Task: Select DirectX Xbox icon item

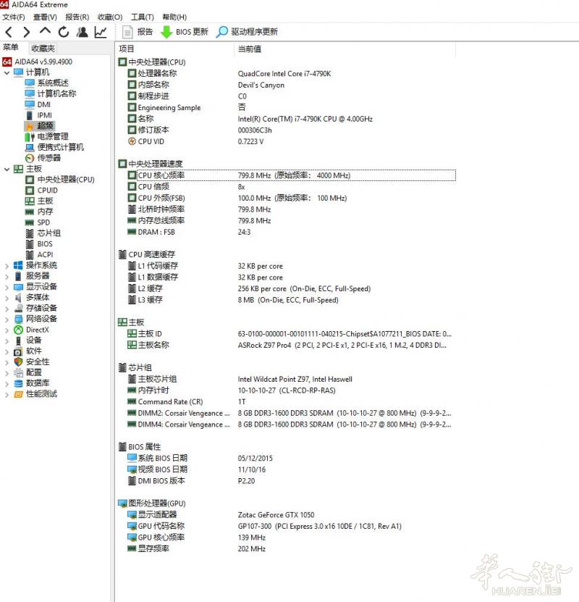Action: tap(31, 330)
